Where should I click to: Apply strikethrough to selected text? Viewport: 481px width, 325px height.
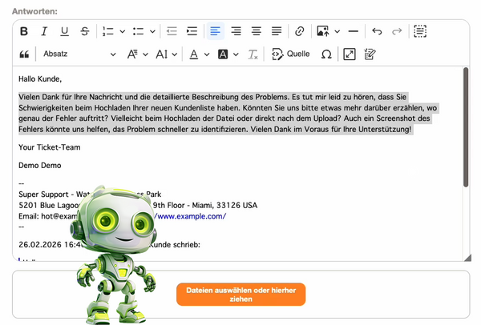coord(84,31)
